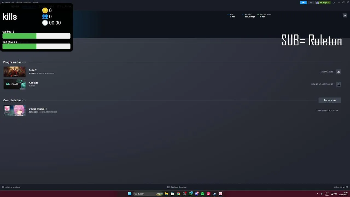Click the Steam announcements megaphone icon
Image resolution: width=350 pixels, height=197 pixels.
pos(303,2)
